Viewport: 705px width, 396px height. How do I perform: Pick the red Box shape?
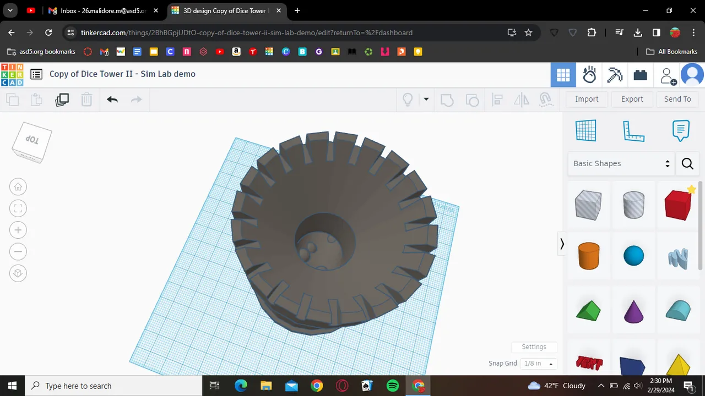[678, 205]
